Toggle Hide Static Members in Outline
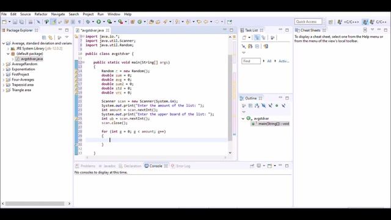This screenshot has width=391, height=220. click(270, 106)
